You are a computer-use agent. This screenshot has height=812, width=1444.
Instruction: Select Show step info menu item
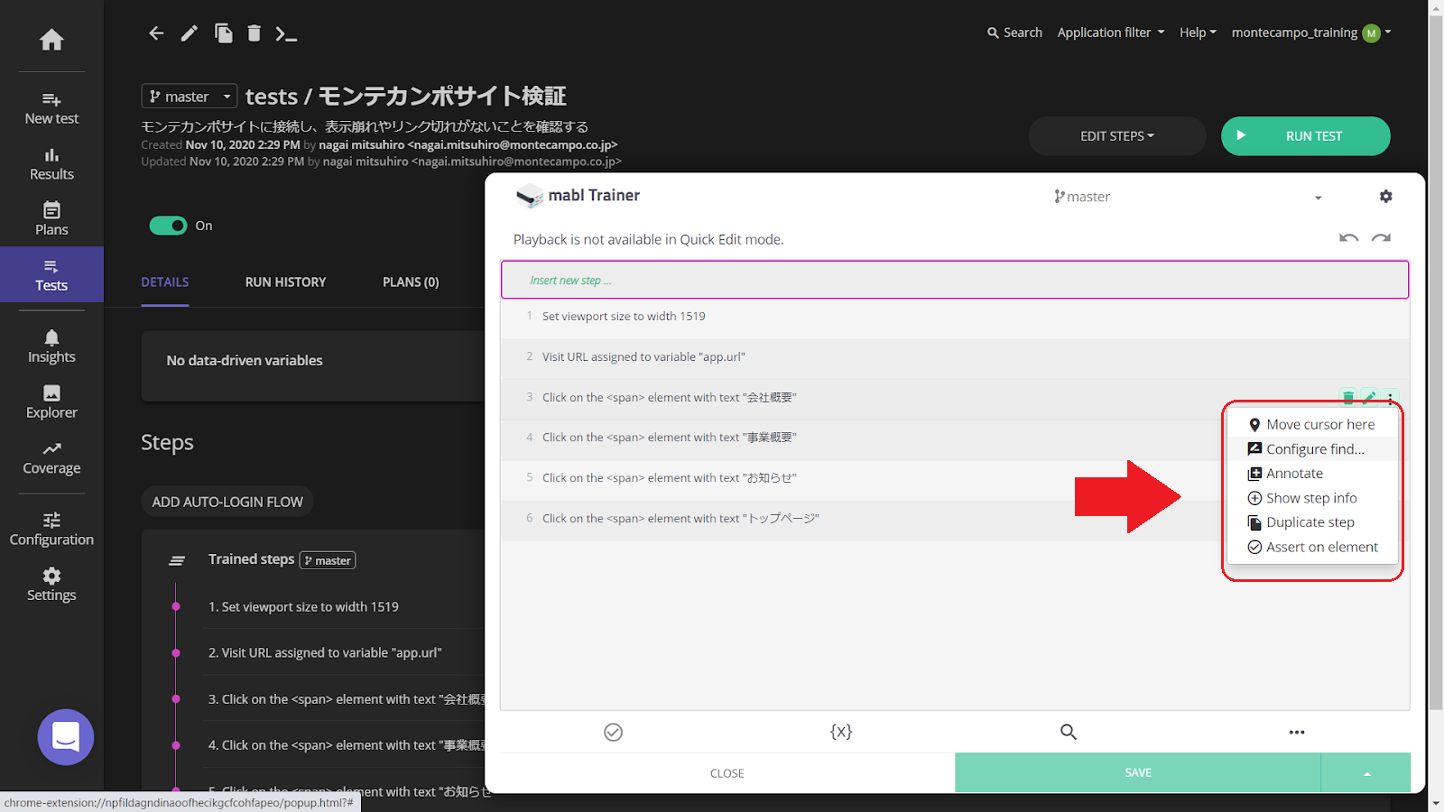tap(1311, 498)
